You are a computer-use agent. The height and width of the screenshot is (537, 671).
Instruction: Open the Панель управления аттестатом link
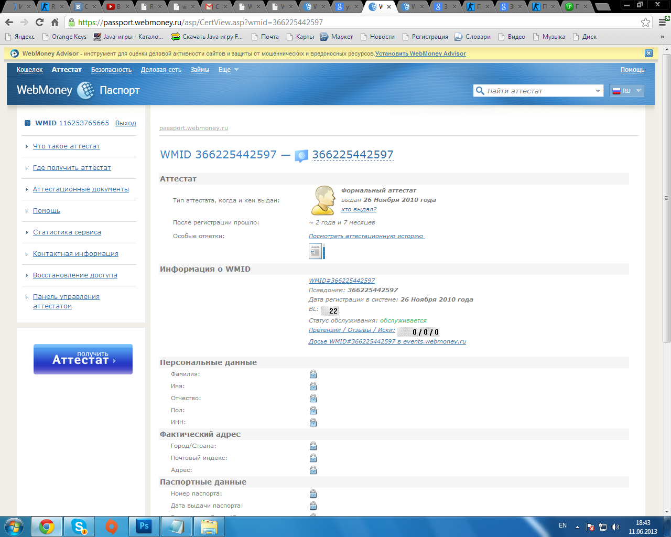[66, 302]
